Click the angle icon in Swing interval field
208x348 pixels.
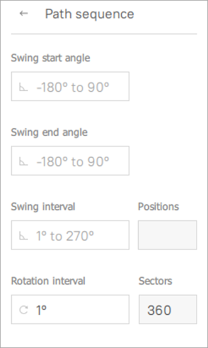pos(23,236)
